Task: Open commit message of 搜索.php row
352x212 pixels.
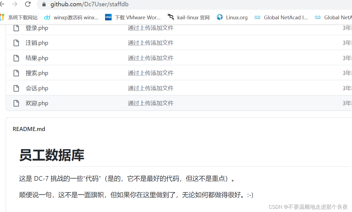Action: 151,73
